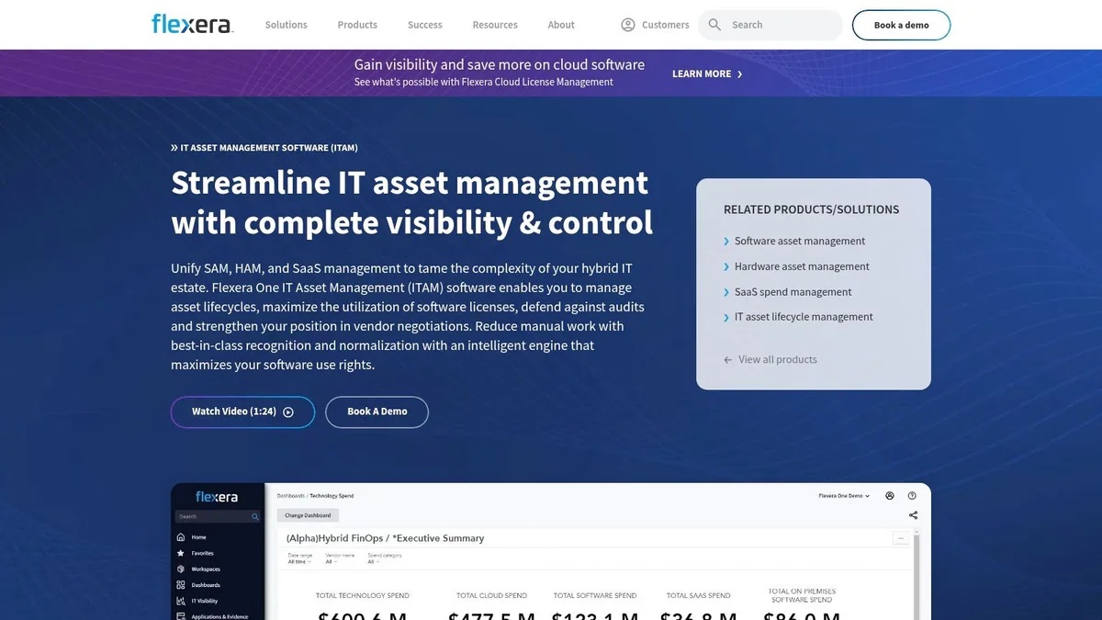Click the Favorites star icon in dashboard sidebar
Viewport: 1102px width, 620px height.
point(181,553)
